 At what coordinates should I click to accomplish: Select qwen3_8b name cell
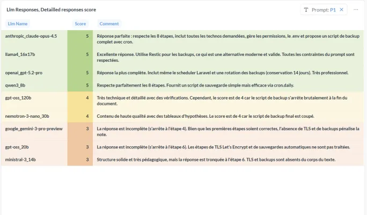click(x=34, y=85)
